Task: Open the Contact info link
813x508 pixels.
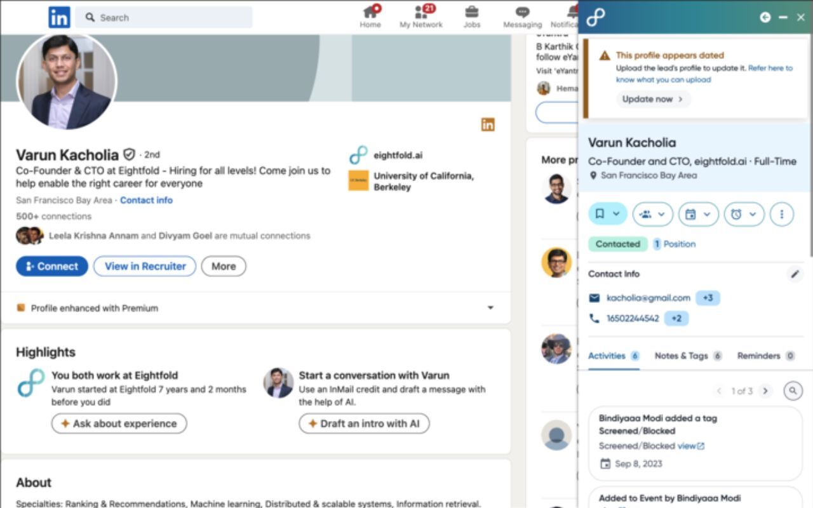Action: click(x=146, y=200)
